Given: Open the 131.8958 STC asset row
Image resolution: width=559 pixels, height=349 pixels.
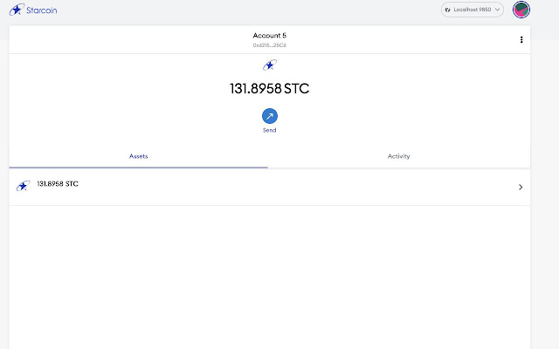Looking at the screenshot, I should [x=270, y=187].
